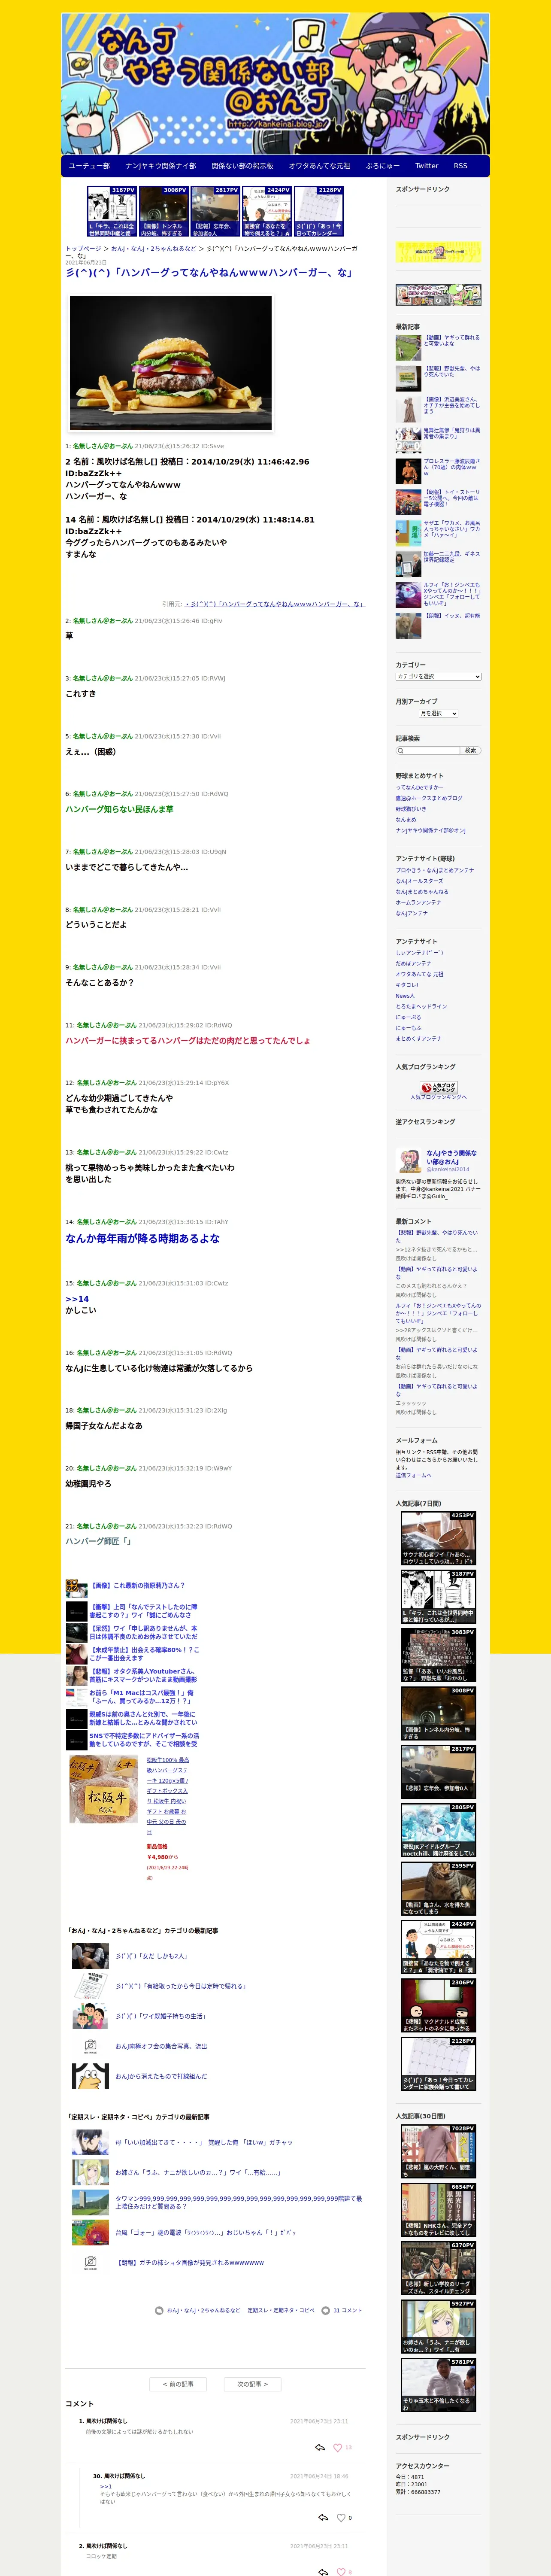Open カテゴリを選択 dropdown
The height and width of the screenshot is (2576, 551).
pyautogui.click(x=438, y=677)
